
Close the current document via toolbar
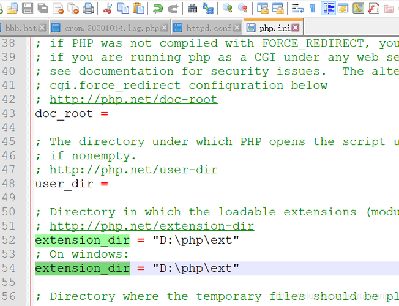pyautogui.click(x=58, y=9)
